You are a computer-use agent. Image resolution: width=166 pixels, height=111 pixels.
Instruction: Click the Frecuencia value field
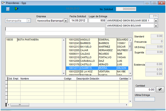pyautogui.click(x=157, y=42)
